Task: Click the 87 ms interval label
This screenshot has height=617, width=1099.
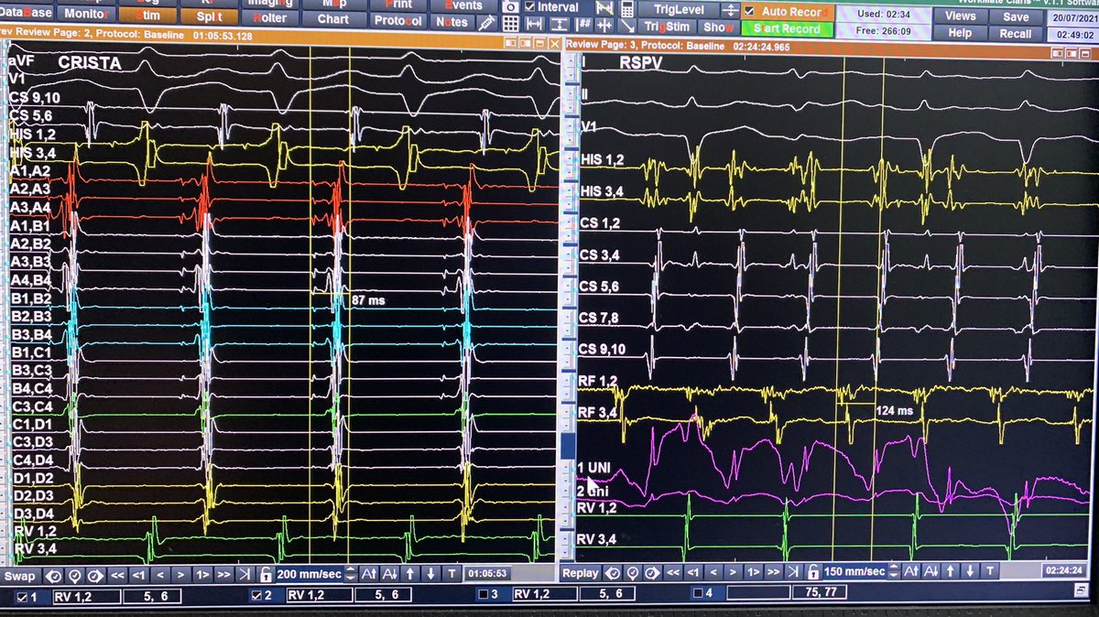Action: click(368, 300)
